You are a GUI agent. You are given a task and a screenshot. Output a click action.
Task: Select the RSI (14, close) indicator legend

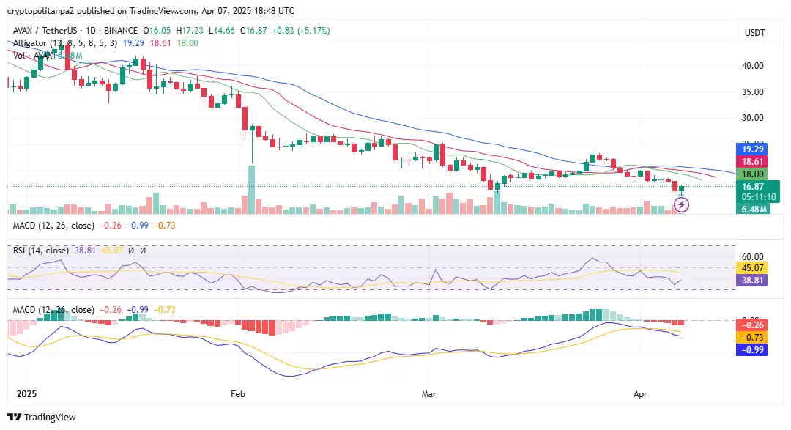pyautogui.click(x=41, y=251)
